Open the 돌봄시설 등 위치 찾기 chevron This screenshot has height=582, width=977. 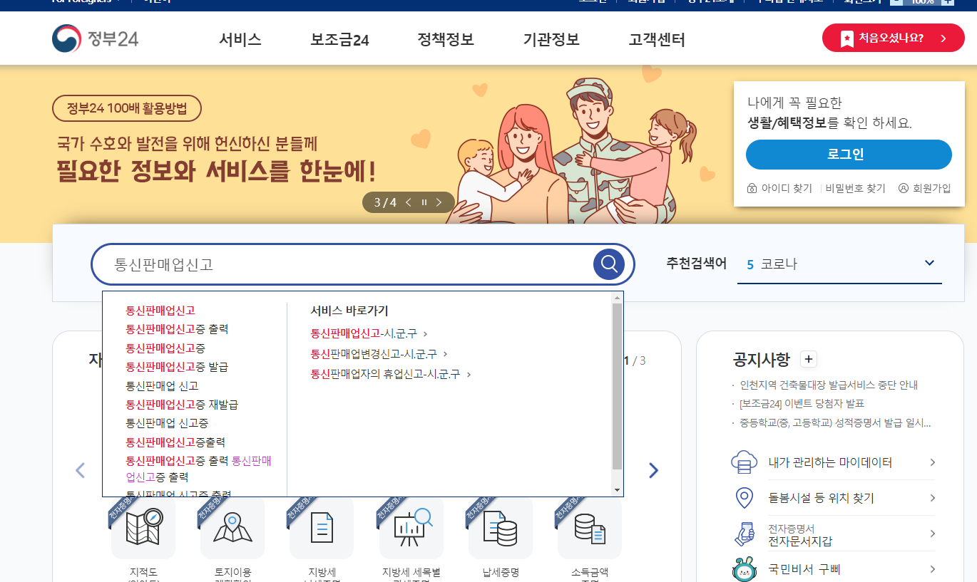tap(932, 498)
